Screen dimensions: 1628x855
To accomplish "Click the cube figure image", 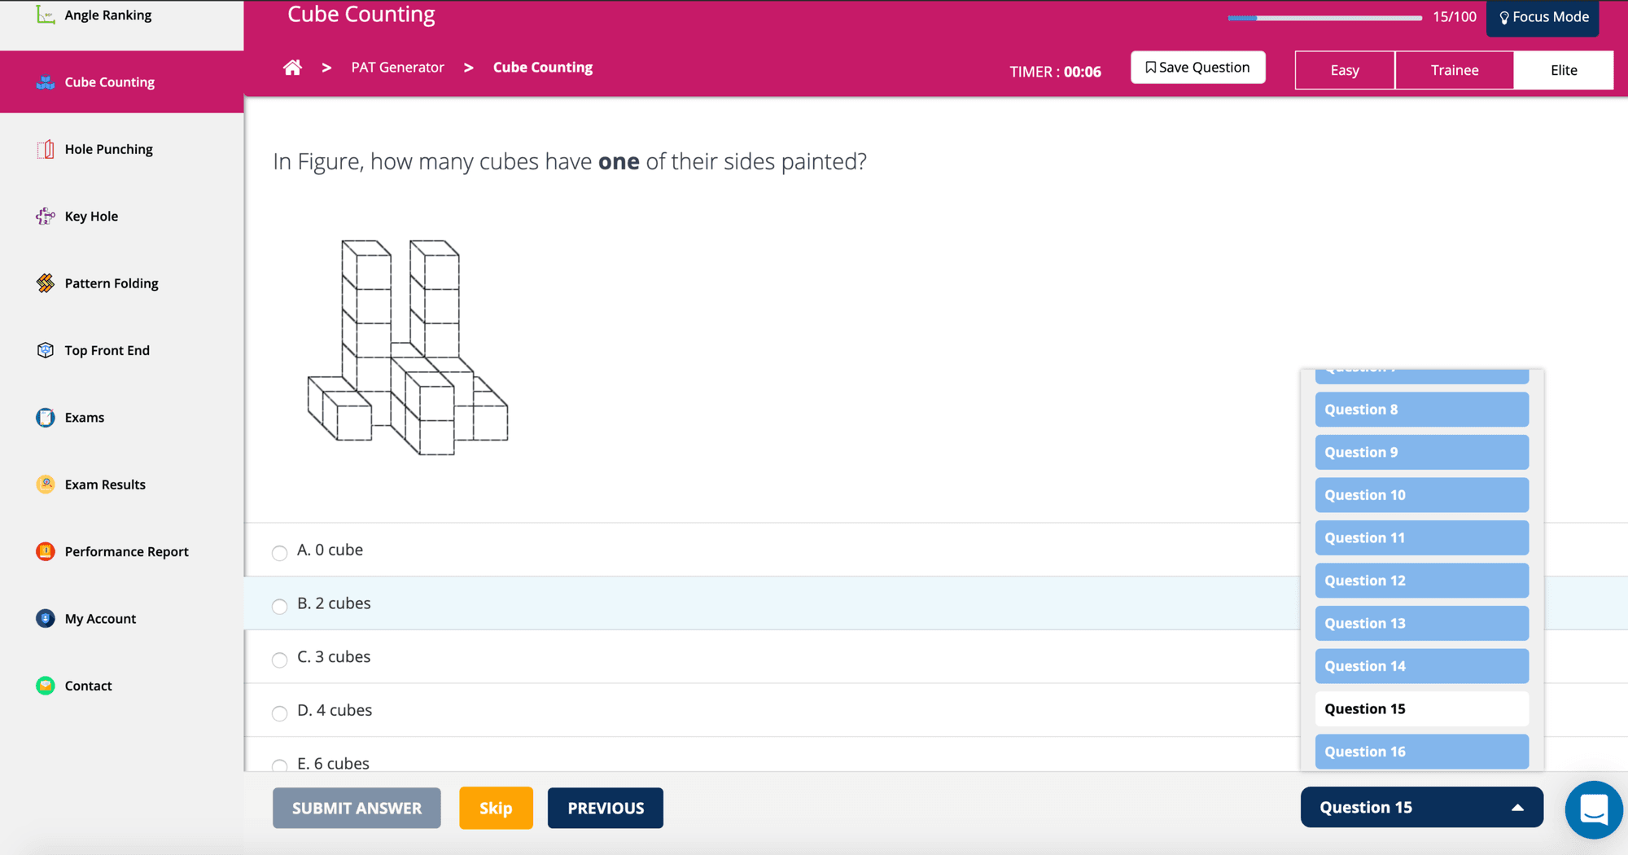I will pos(407,348).
